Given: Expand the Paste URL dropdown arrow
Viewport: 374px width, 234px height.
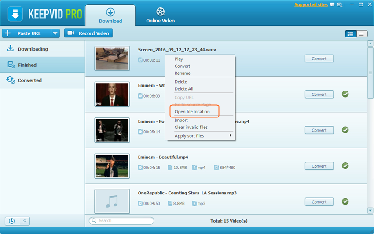Looking at the screenshot, I should [x=55, y=33].
